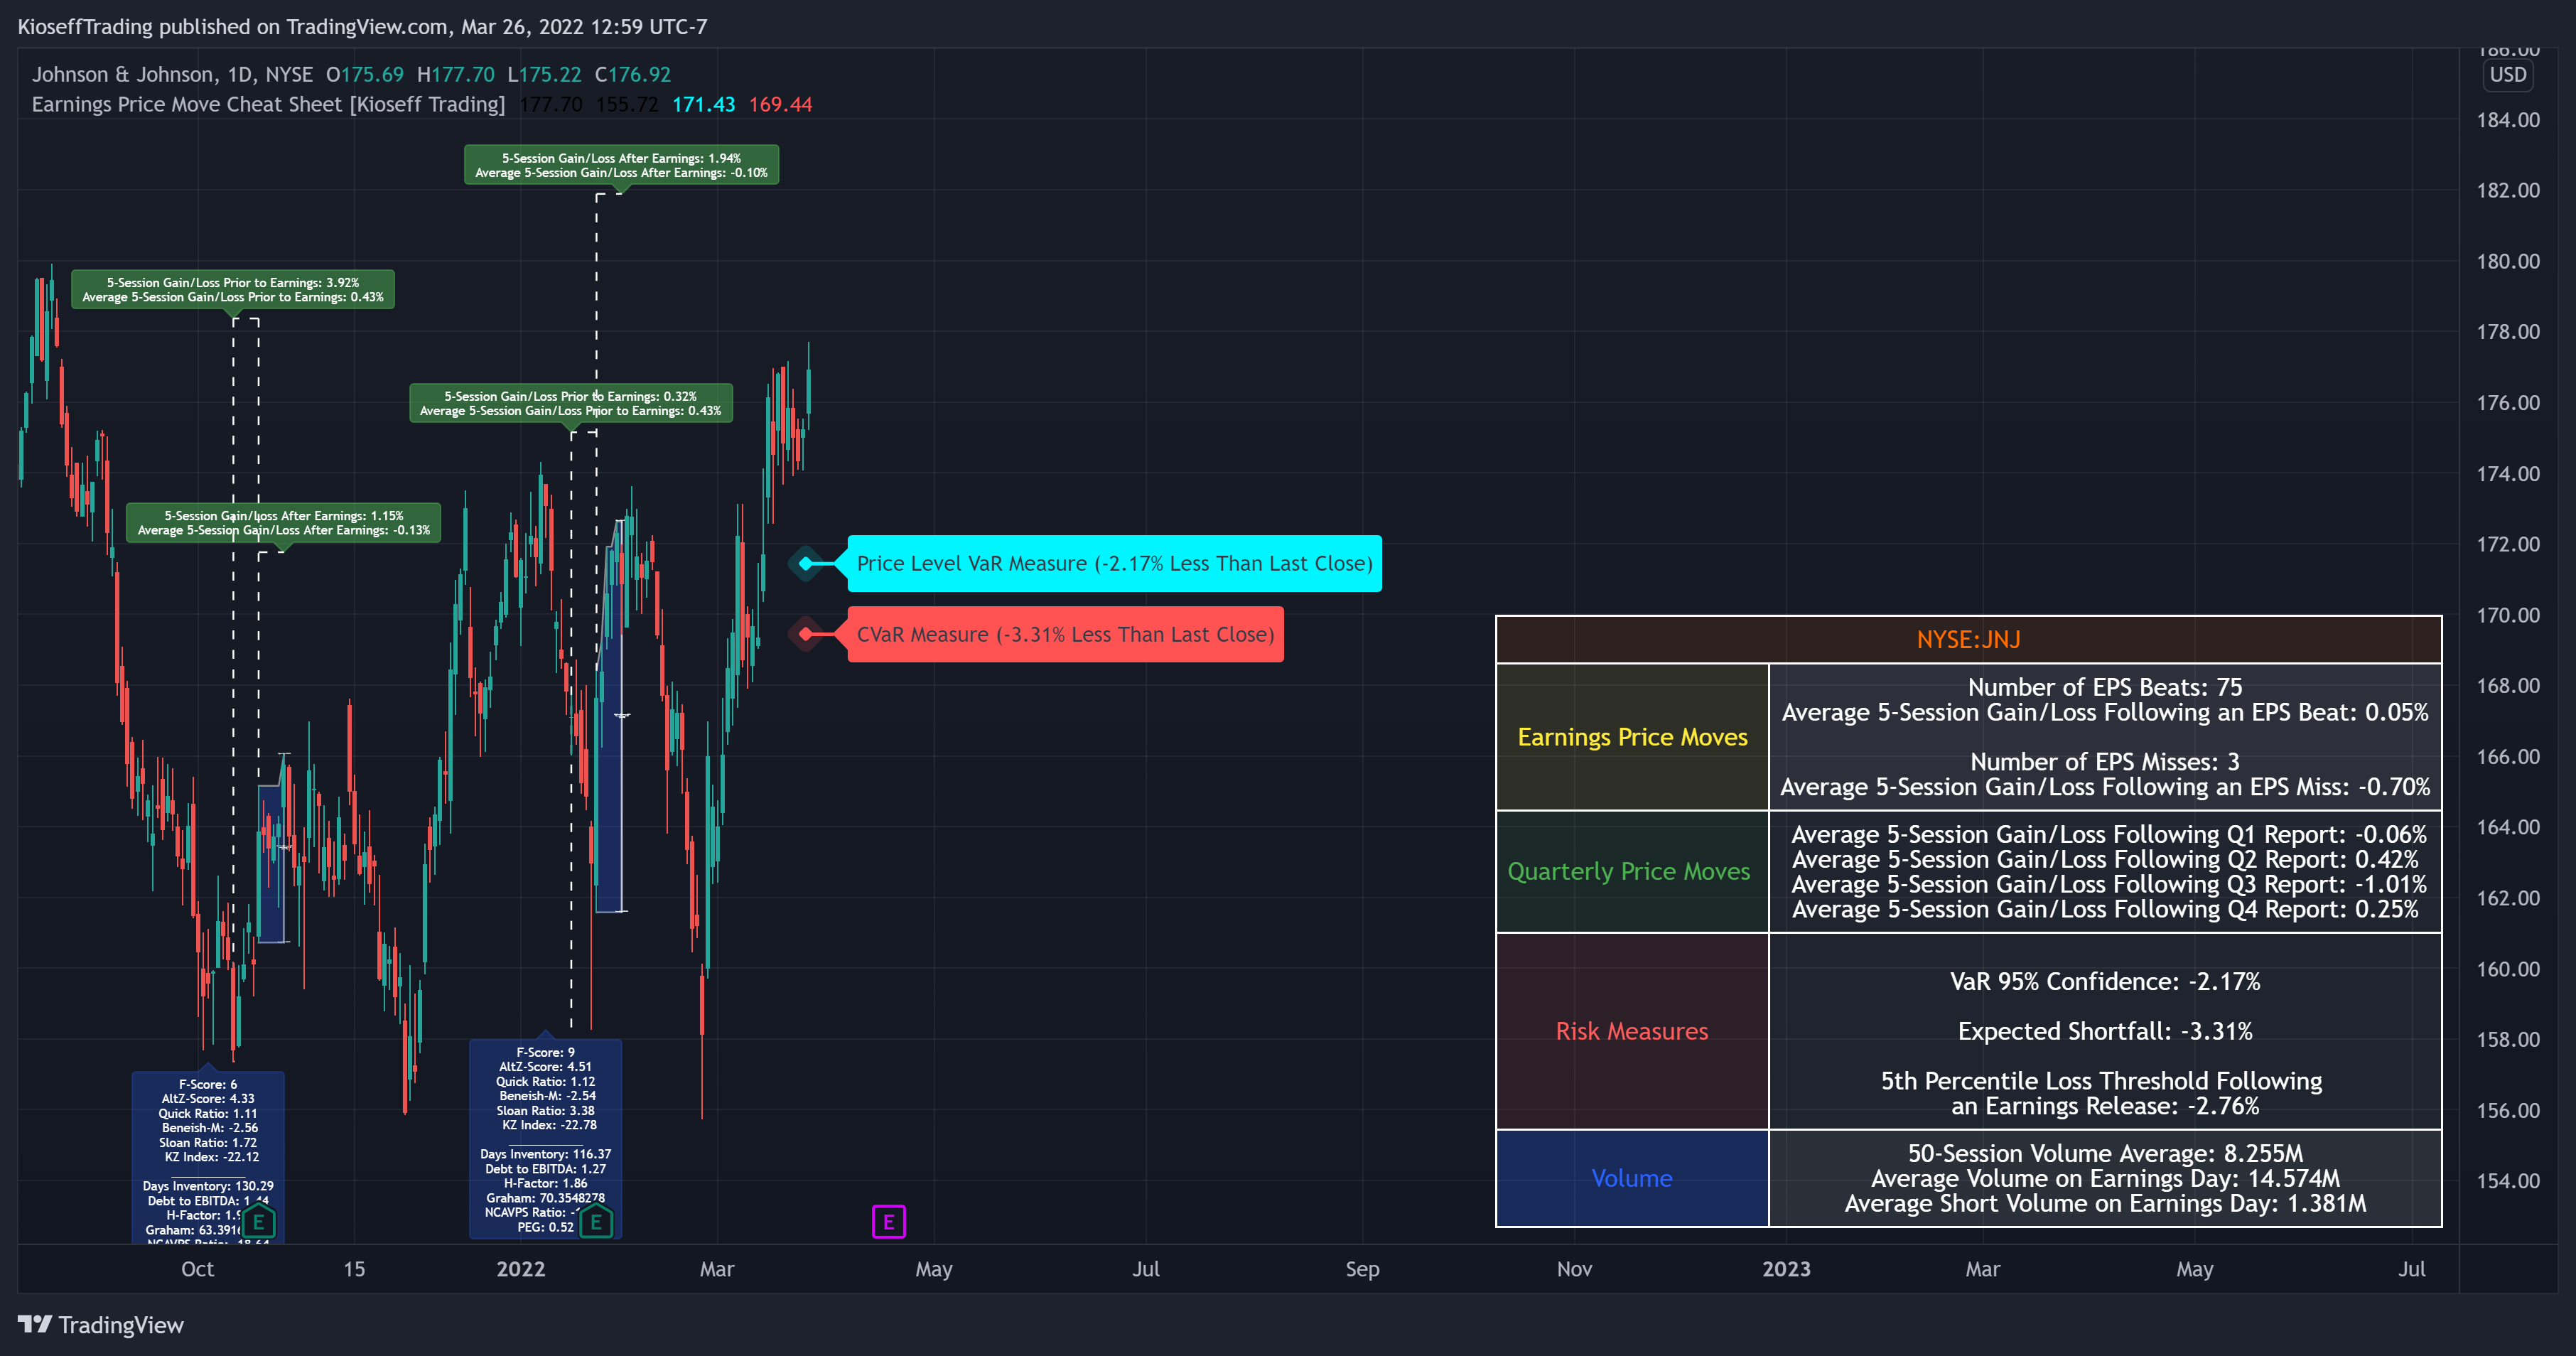Click the Volume table cell
The image size is (2576, 1356).
(1632, 1178)
